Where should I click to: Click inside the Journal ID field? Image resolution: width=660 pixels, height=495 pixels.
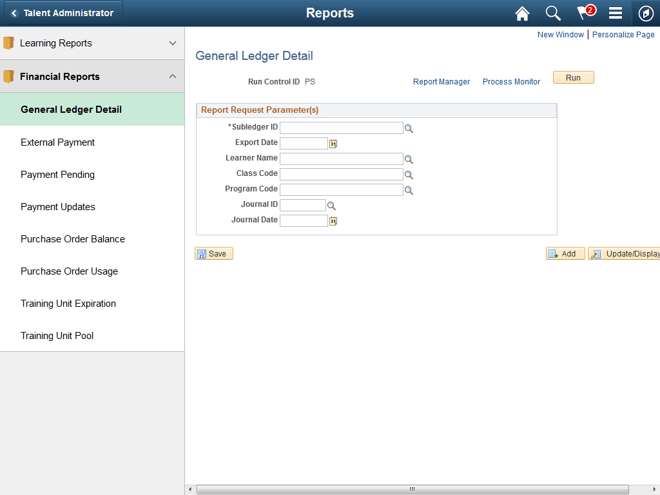(303, 204)
